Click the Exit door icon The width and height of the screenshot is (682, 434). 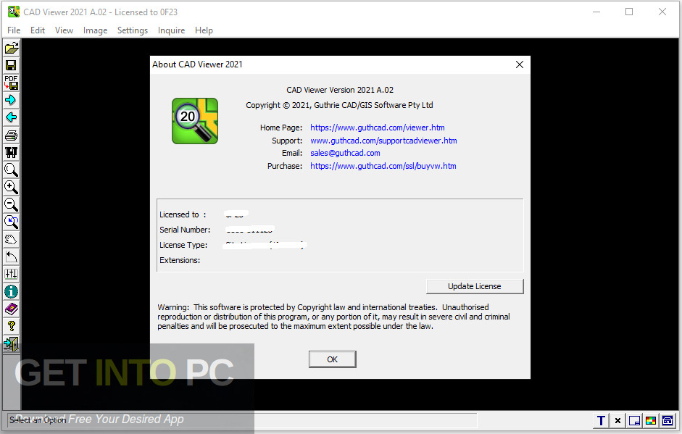pos(12,344)
